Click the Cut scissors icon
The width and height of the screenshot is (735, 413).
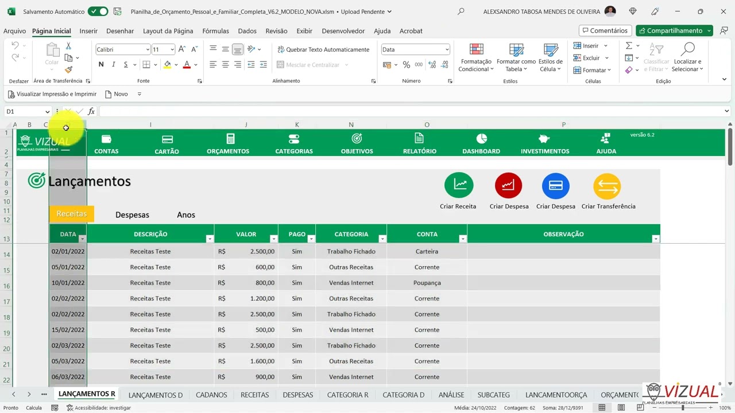tap(68, 46)
